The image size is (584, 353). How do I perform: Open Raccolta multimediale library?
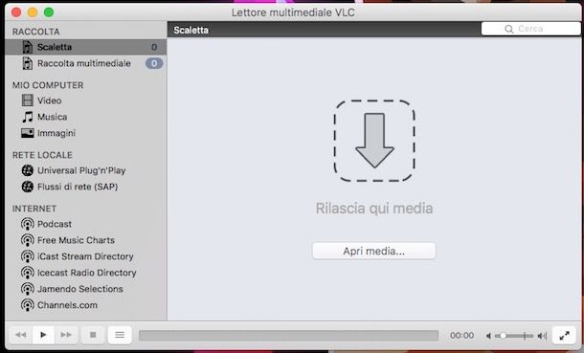(85, 63)
